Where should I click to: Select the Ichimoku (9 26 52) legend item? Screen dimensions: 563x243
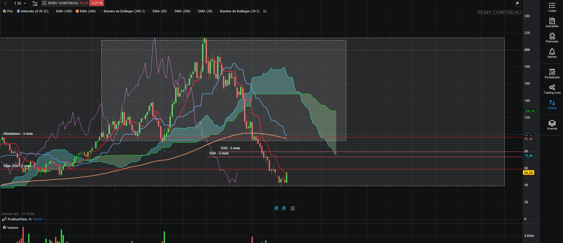(33, 11)
